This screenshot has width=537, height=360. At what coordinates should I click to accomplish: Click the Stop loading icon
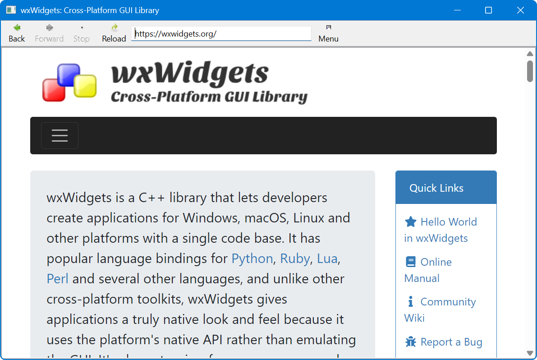click(x=81, y=27)
